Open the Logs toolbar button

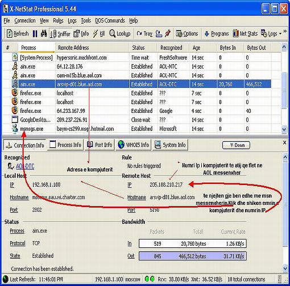click(x=269, y=33)
